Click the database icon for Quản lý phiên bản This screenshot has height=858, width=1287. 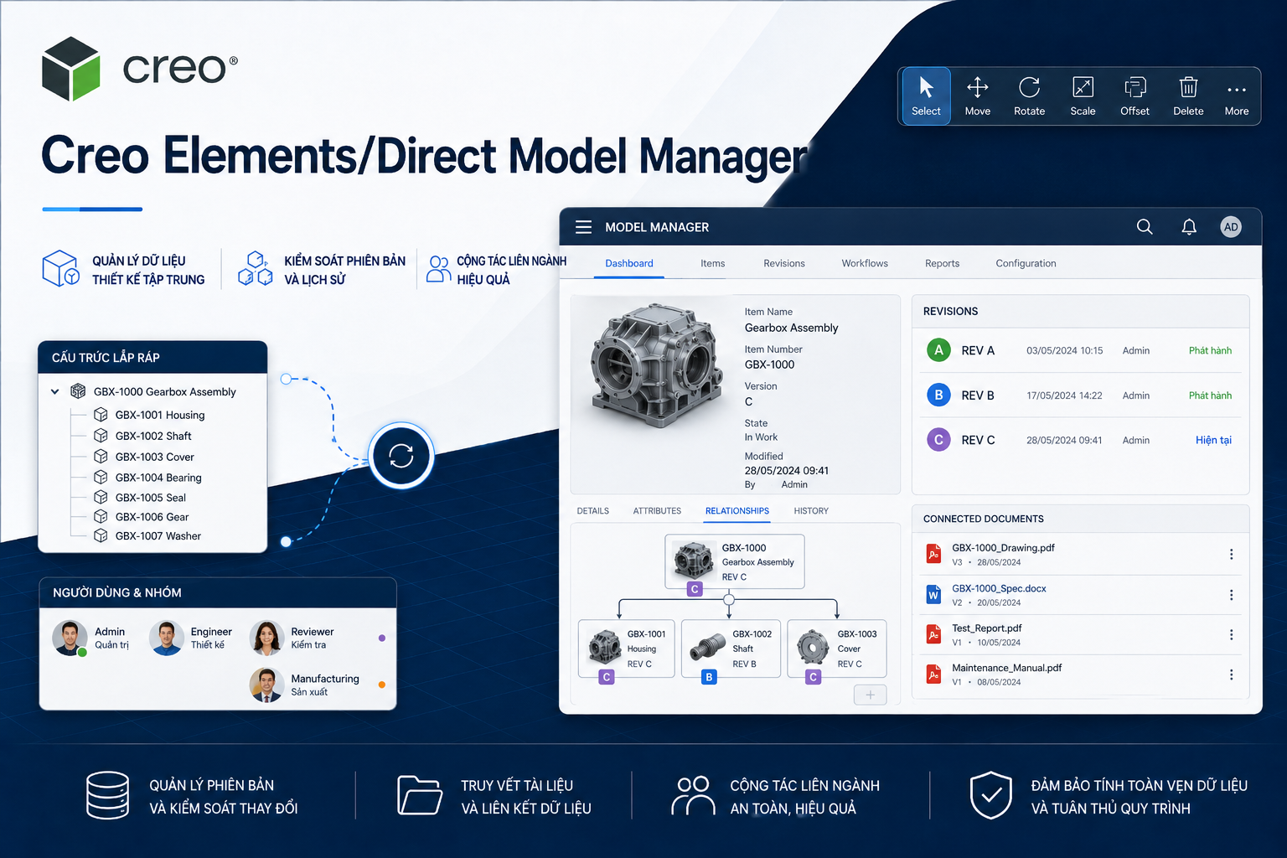pyautogui.click(x=108, y=795)
